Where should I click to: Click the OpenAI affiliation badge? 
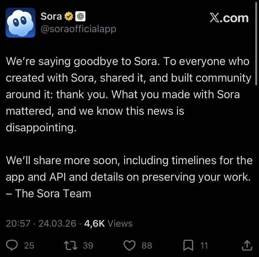click(x=80, y=17)
